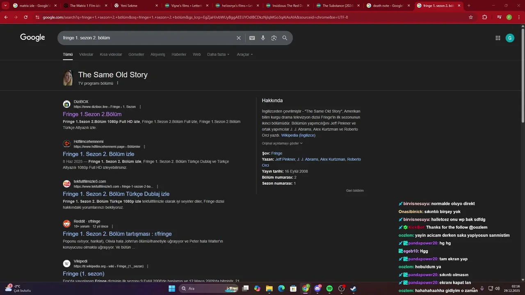
Task: Open more options for Reddit result
Action: pyautogui.click(x=112, y=227)
